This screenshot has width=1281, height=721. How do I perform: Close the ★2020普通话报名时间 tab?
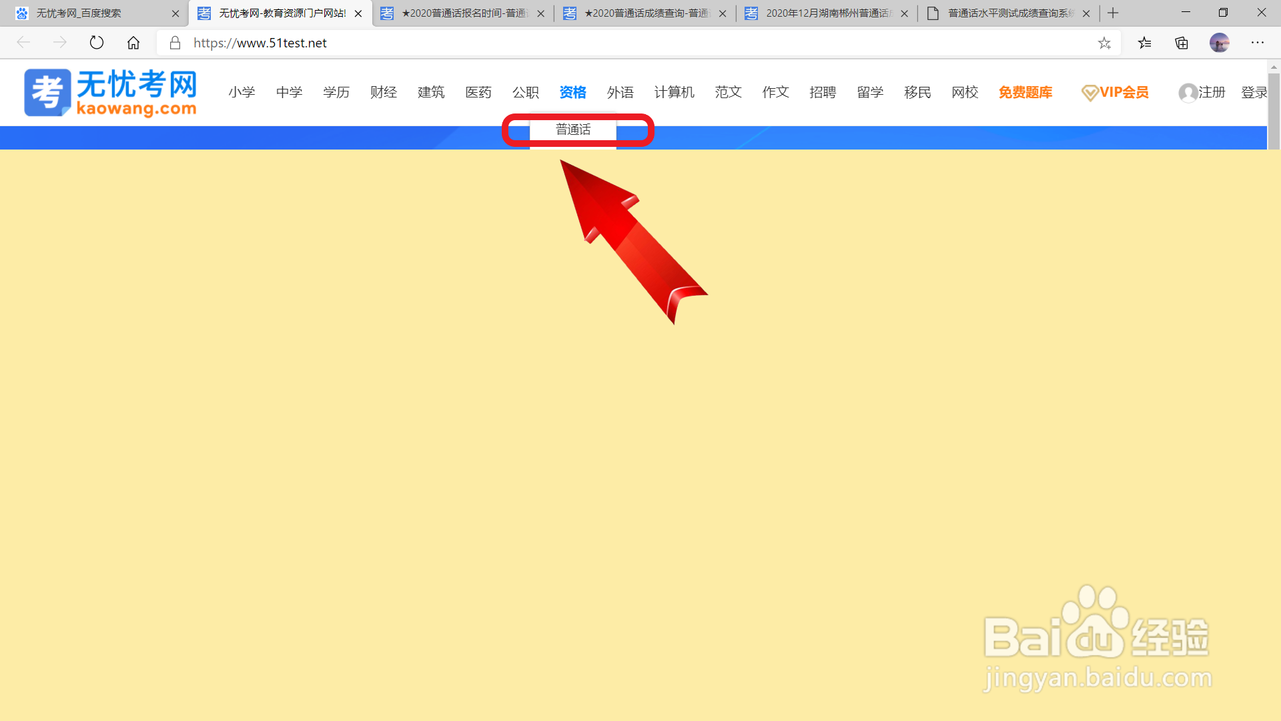click(x=540, y=13)
